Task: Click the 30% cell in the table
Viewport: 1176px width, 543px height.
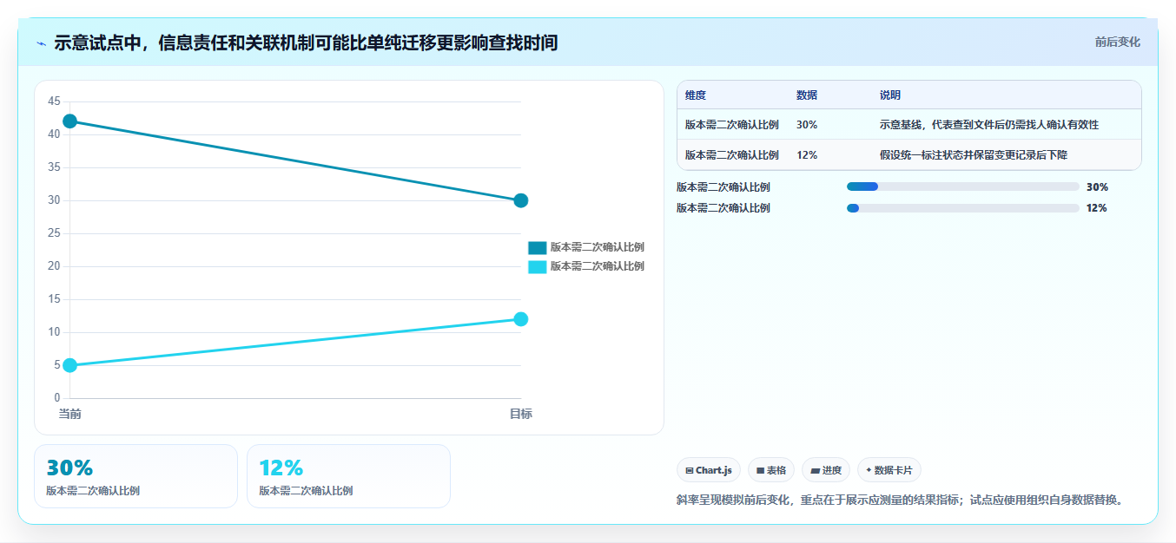Action: pyautogui.click(x=807, y=125)
